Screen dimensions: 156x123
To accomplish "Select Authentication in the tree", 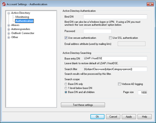I will (x=24, y=21).
